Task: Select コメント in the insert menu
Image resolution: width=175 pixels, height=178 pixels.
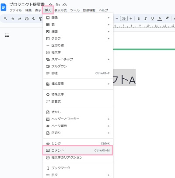Action: (77, 150)
